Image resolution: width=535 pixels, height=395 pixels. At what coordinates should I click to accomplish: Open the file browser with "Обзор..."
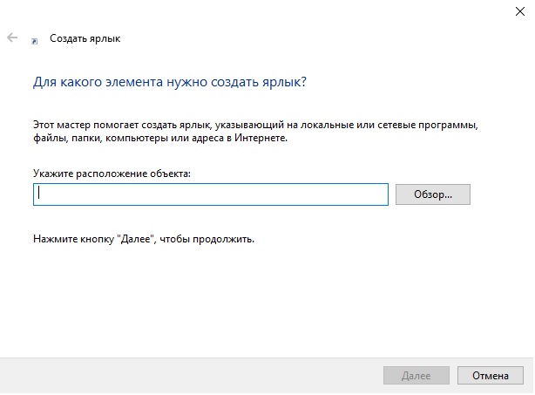point(432,194)
